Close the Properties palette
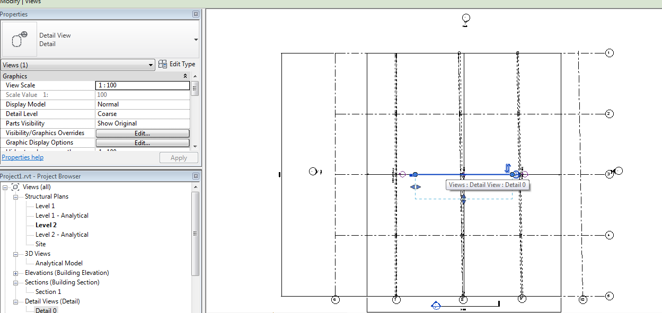This screenshot has width=662, height=313. coord(196,14)
